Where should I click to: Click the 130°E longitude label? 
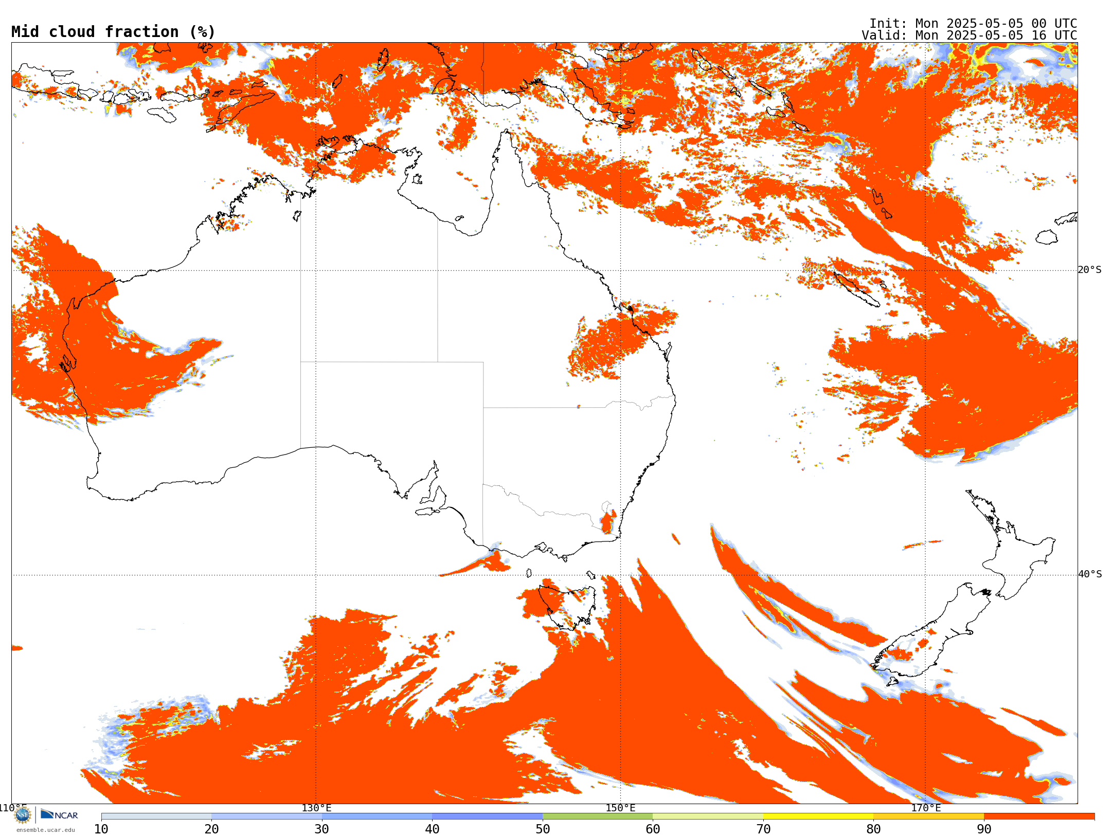tap(316, 808)
